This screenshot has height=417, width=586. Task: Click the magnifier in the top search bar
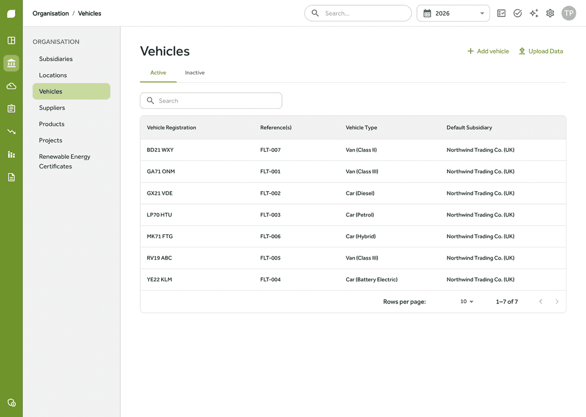click(x=315, y=13)
